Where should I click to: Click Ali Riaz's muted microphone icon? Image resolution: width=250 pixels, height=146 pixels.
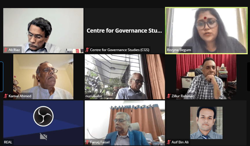[x=6, y=50]
